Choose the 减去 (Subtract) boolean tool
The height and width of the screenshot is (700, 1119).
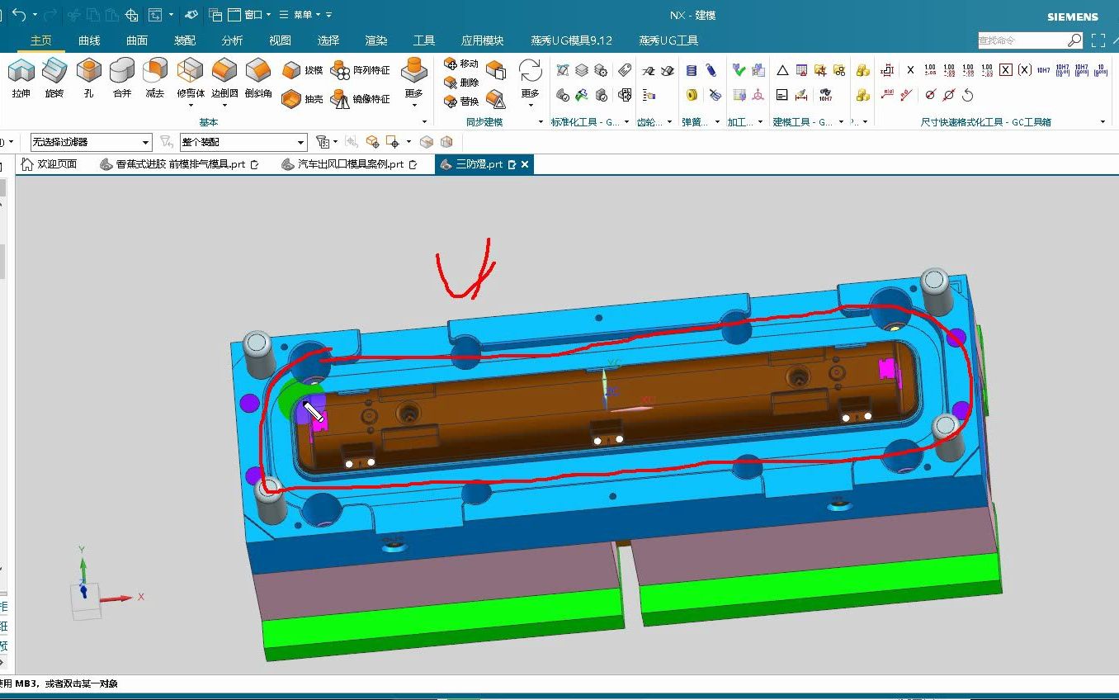(x=155, y=78)
